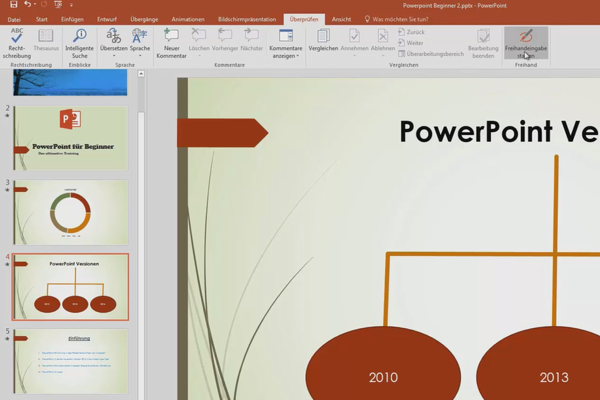Open the Ansicht ribbon tab
The width and height of the screenshot is (600, 400).
click(341, 19)
